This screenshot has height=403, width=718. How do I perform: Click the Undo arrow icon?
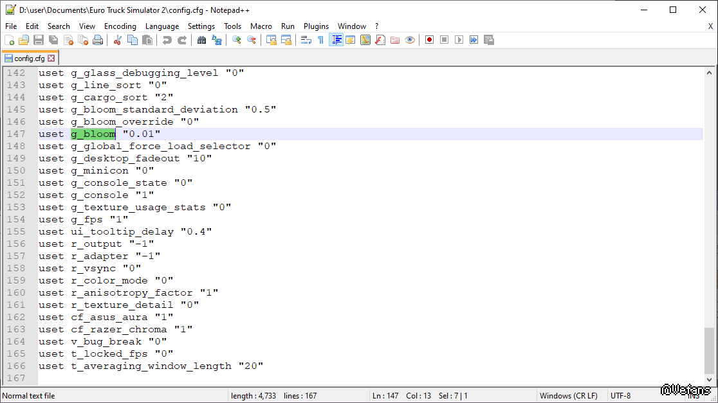click(167, 40)
